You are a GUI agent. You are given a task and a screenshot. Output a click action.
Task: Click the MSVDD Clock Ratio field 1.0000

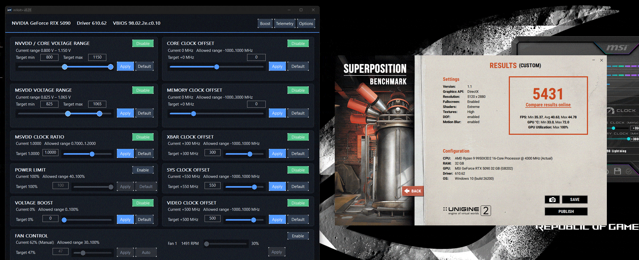point(50,153)
